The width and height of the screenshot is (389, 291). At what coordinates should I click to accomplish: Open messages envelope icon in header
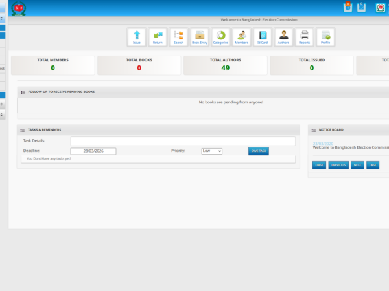pyautogui.click(x=361, y=7)
